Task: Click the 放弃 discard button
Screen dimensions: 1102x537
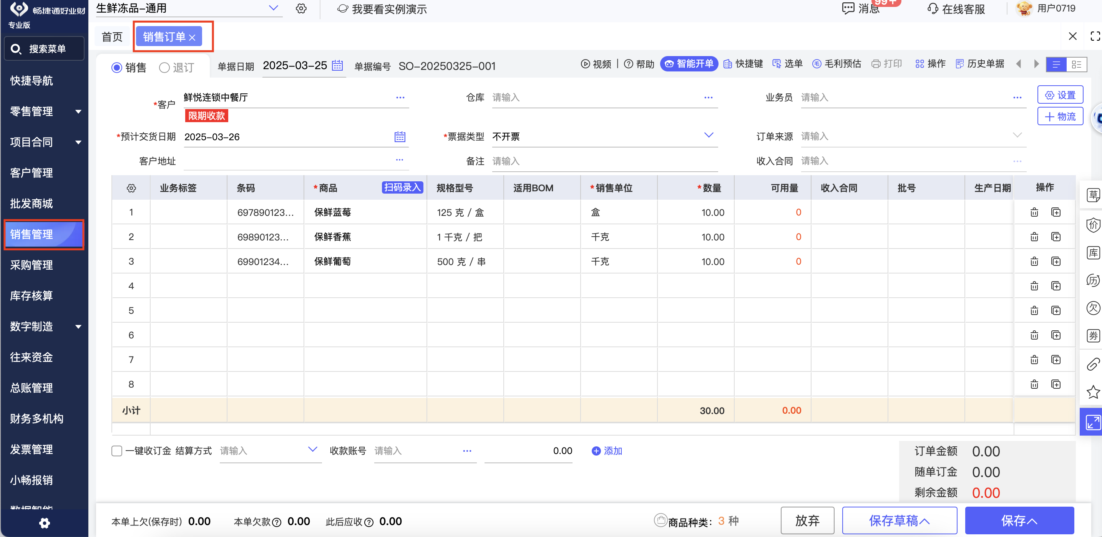Action: click(807, 520)
